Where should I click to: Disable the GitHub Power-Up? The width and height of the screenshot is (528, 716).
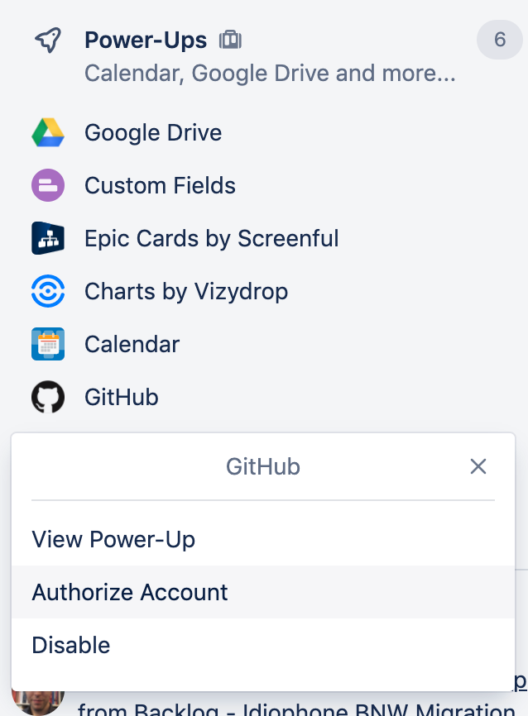pyautogui.click(x=70, y=645)
